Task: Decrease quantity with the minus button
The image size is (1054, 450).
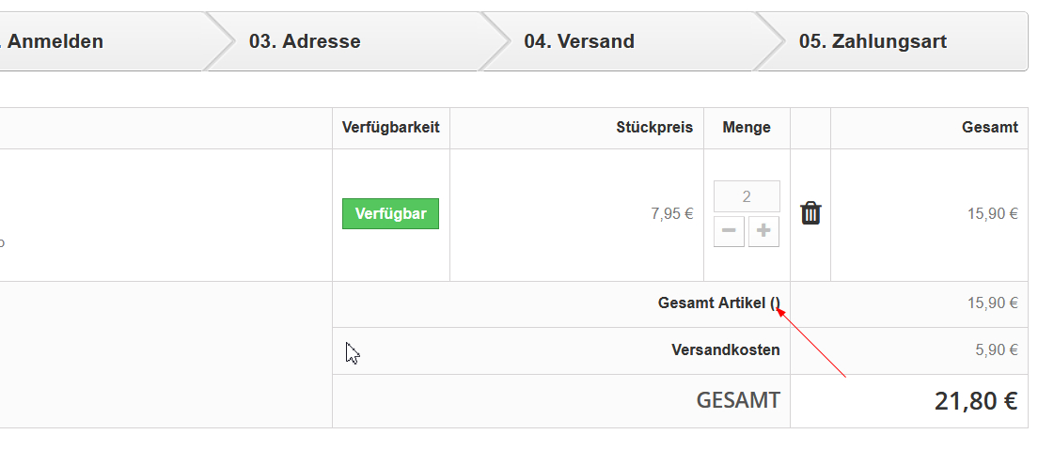Action: (729, 231)
